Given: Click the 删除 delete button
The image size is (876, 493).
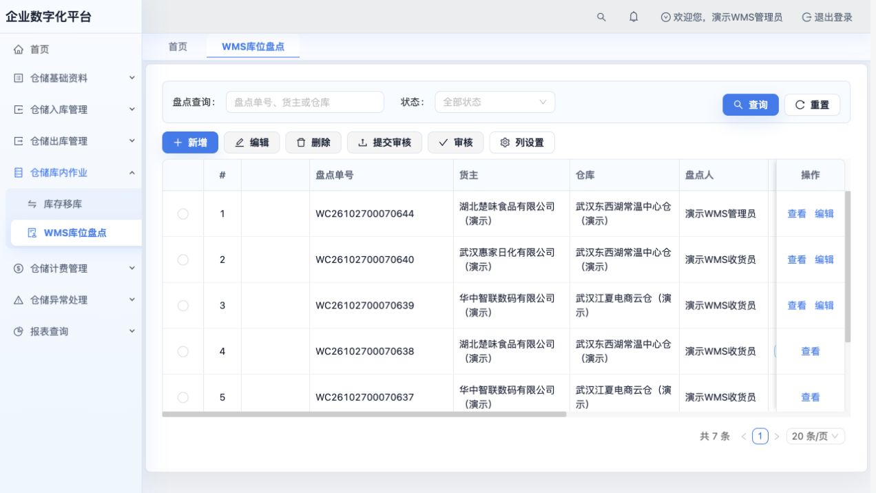Looking at the screenshot, I should click(x=313, y=143).
